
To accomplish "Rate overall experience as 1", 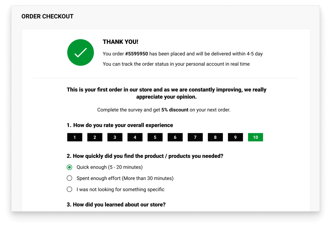I will tap(75, 137).
